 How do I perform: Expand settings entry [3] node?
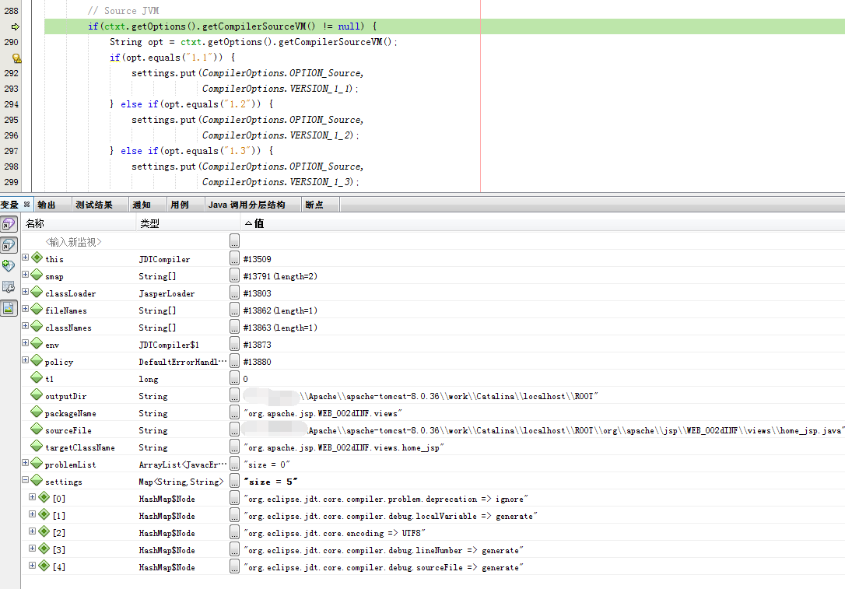(33, 548)
